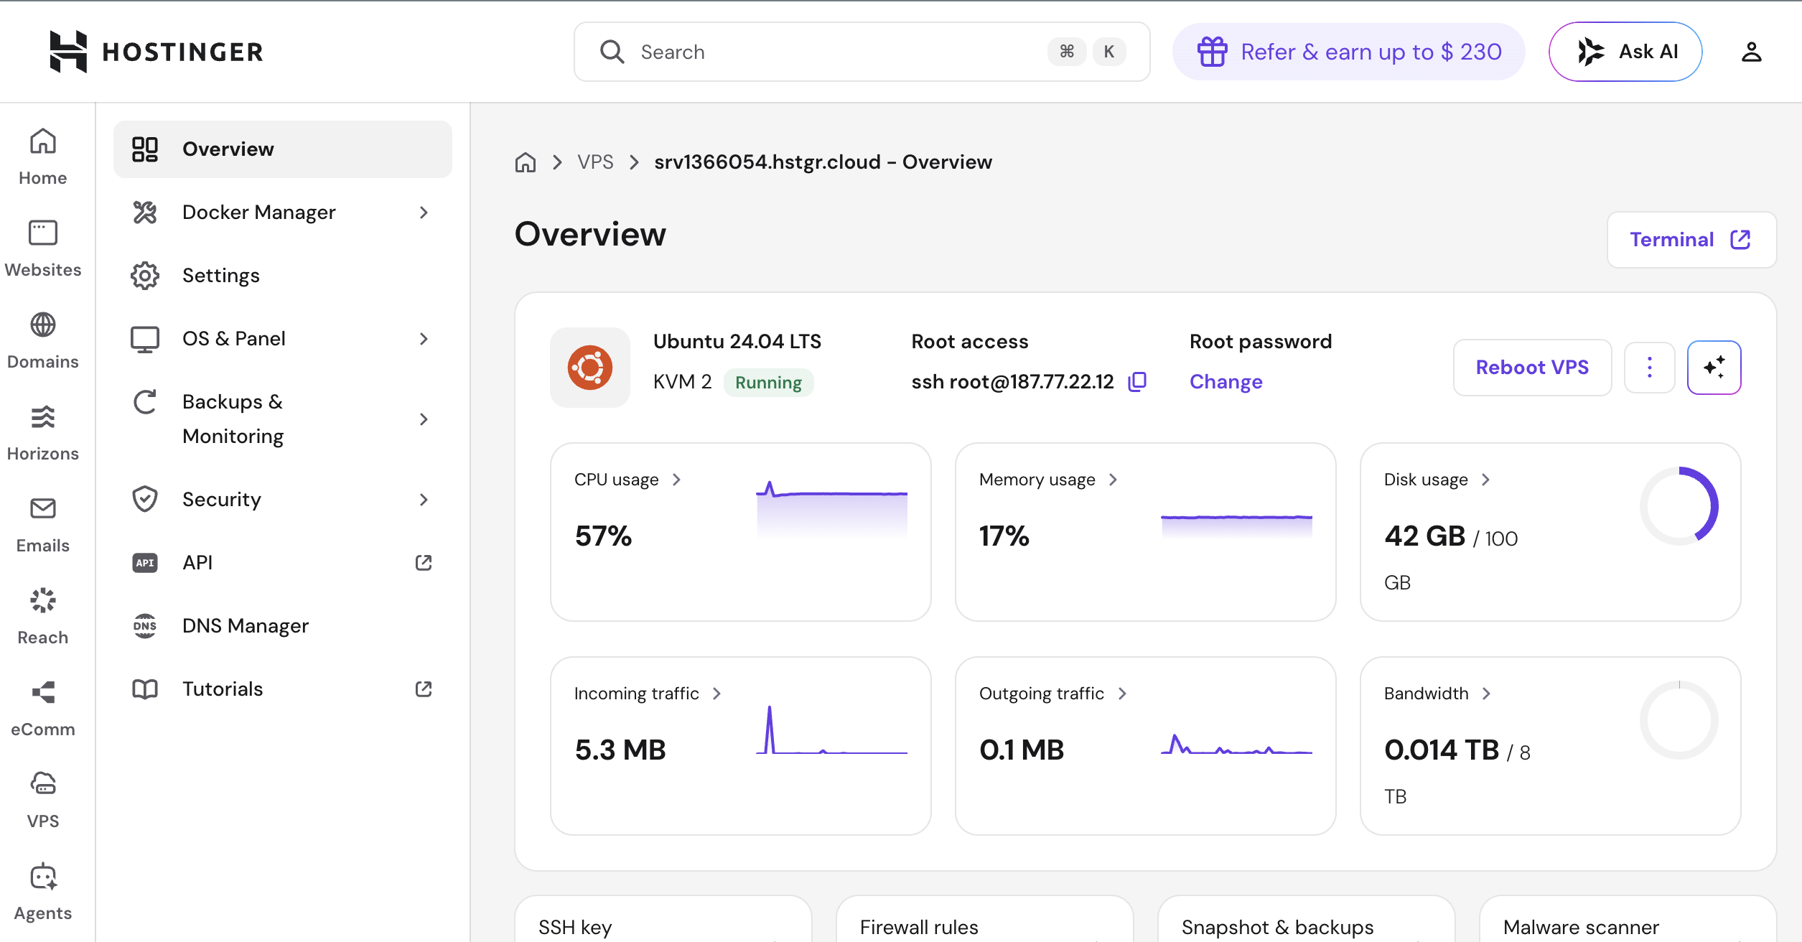
Task: Click the gift icon in refer banner
Action: (1212, 52)
